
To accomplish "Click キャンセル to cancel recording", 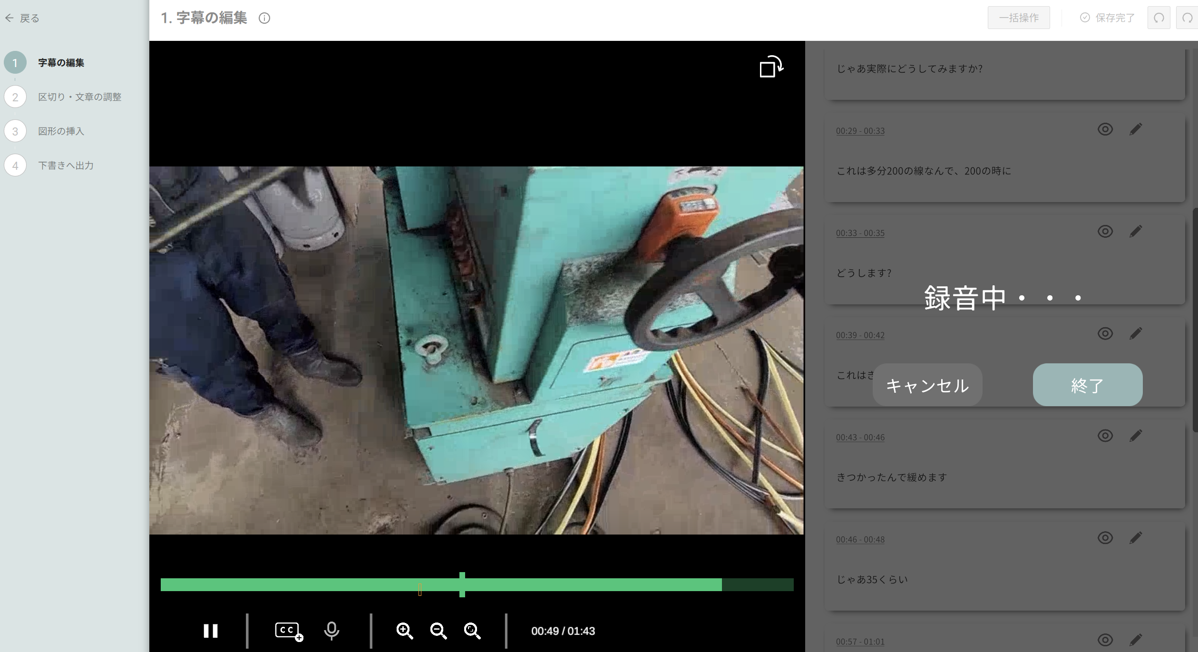I will [927, 385].
